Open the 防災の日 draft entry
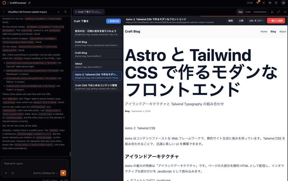This screenshot has width=288, height=181. tap(97, 33)
